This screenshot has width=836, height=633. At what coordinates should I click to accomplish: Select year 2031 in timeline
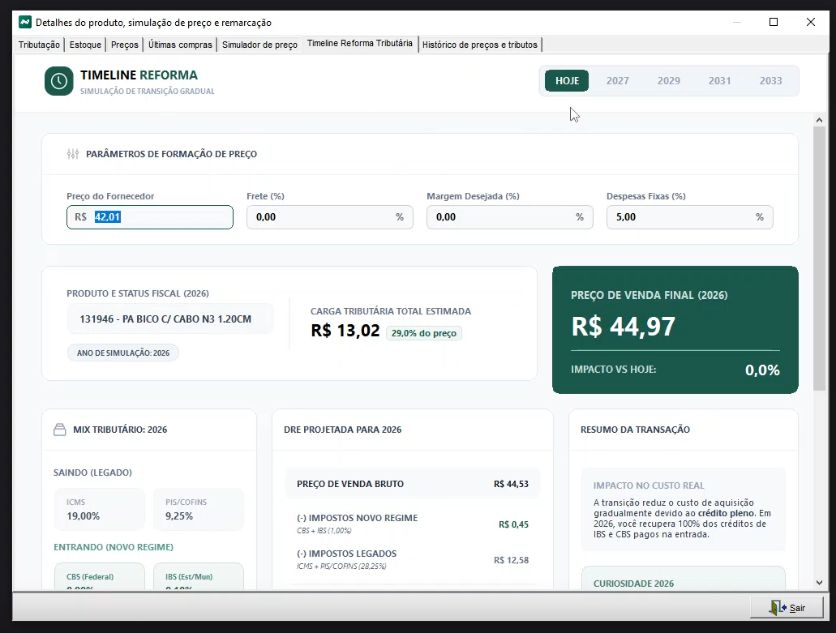point(719,81)
